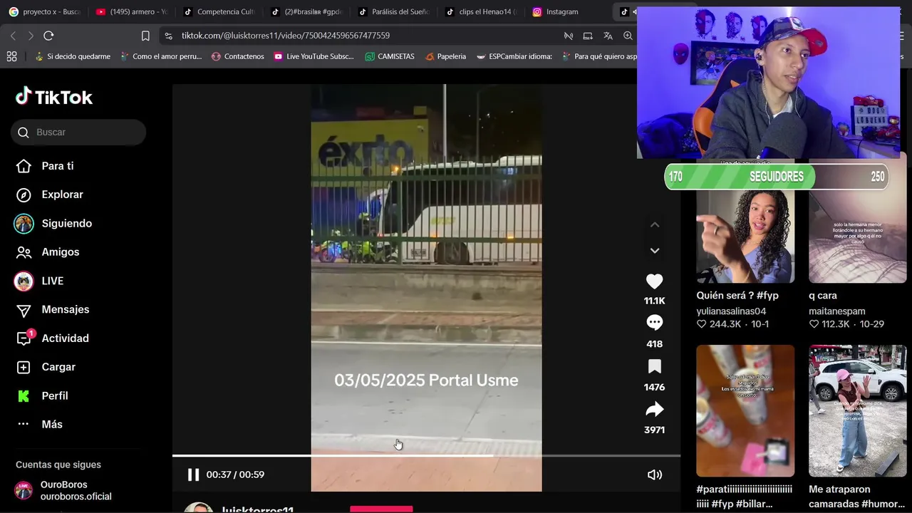Switch to '(1495) armero' YouTube tab
The image size is (912, 513).
132,12
